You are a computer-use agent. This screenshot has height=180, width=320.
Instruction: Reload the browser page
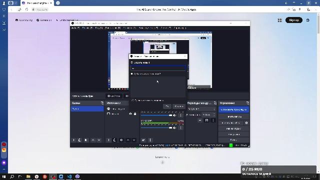[26, 9]
